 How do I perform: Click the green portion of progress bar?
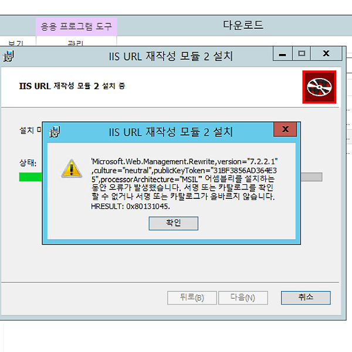(31, 177)
